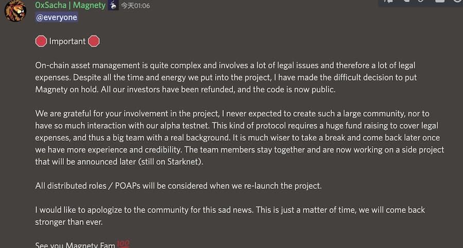Click the role badge icon beside the username

113,5
